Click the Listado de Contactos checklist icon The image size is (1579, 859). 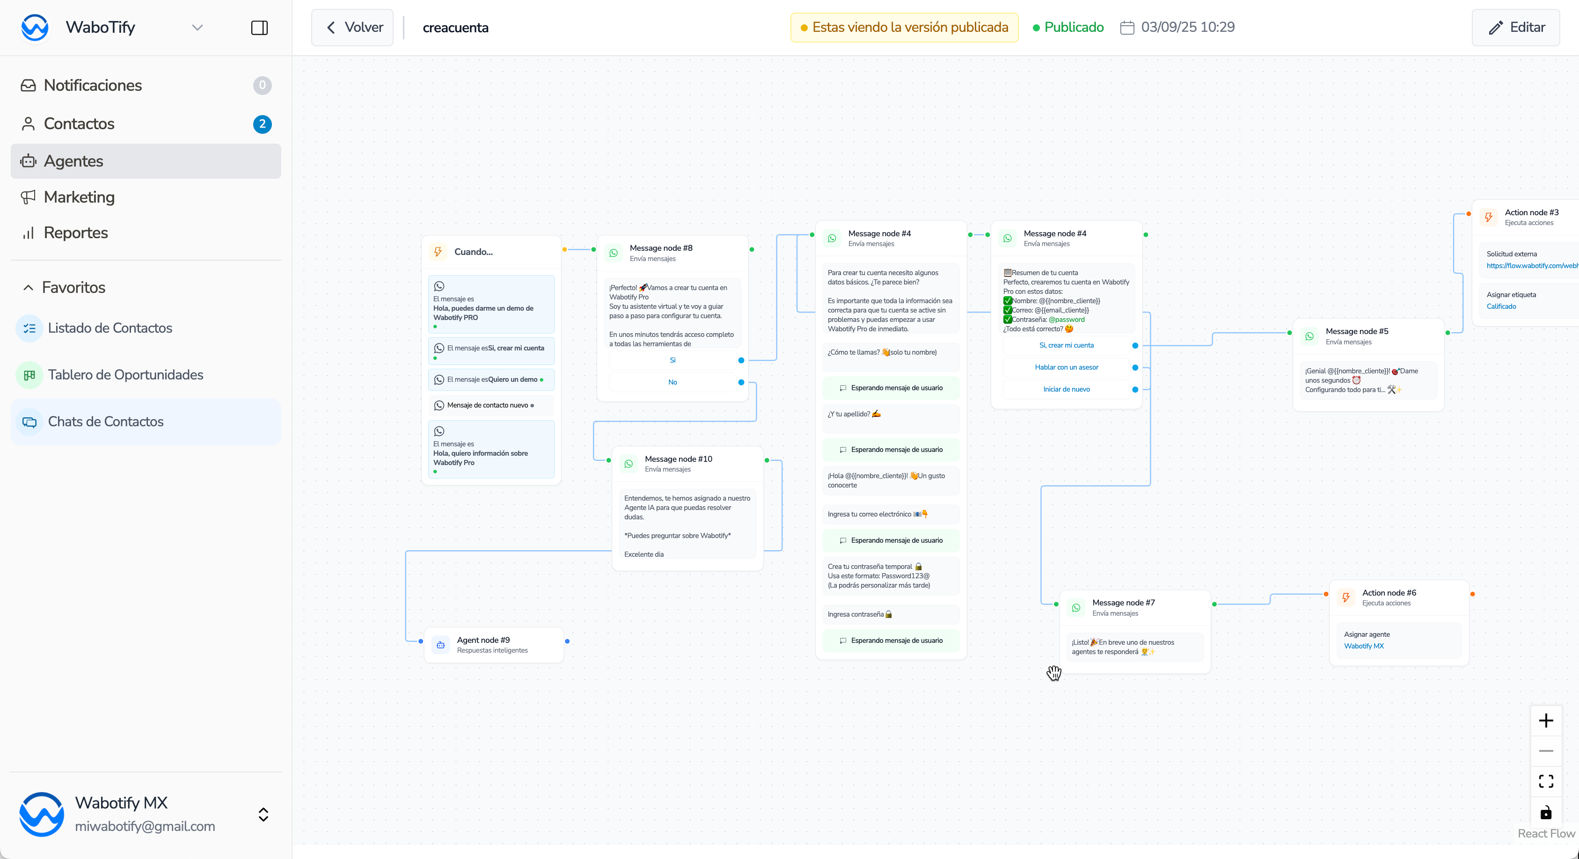pyautogui.click(x=29, y=328)
